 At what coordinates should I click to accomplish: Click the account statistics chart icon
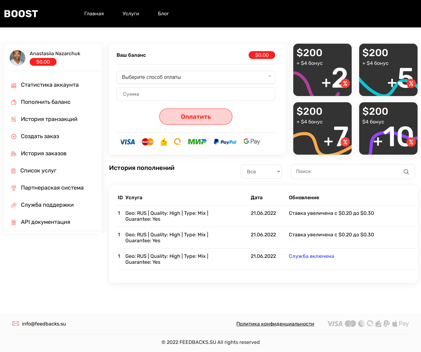[14, 85]
